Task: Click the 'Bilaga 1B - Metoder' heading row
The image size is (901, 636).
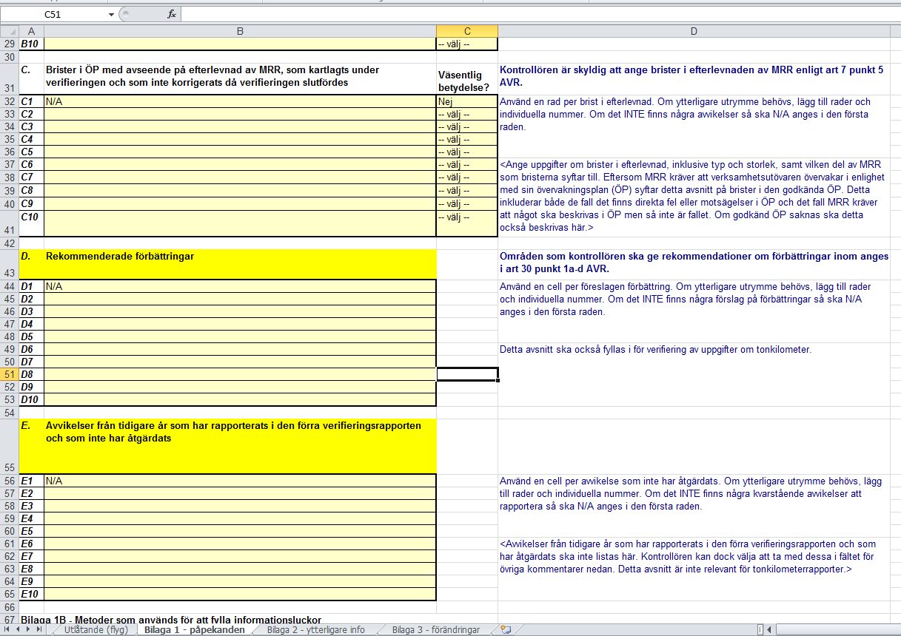Action: [x=171, y=619]
